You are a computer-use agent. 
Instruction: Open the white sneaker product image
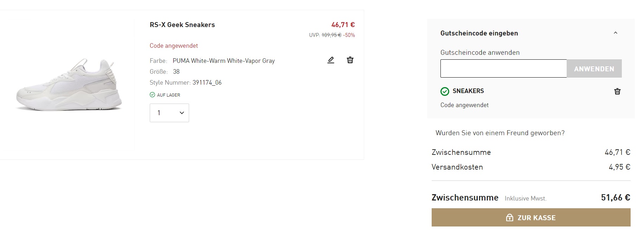(69, 85)
